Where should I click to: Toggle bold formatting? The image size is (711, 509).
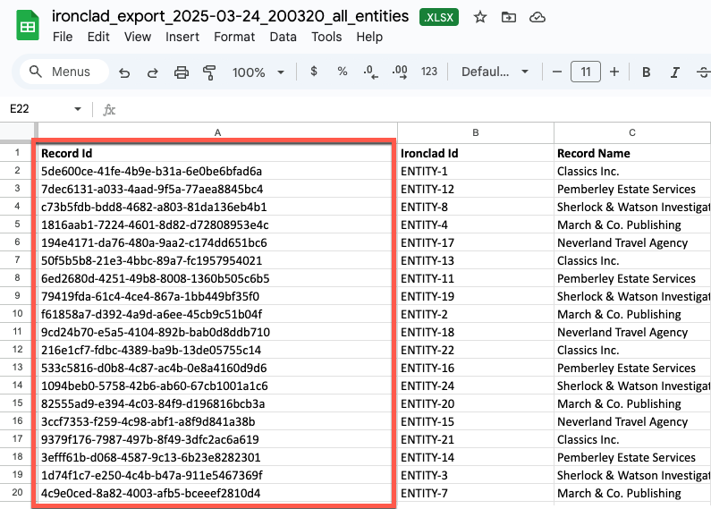coord(646,72)
